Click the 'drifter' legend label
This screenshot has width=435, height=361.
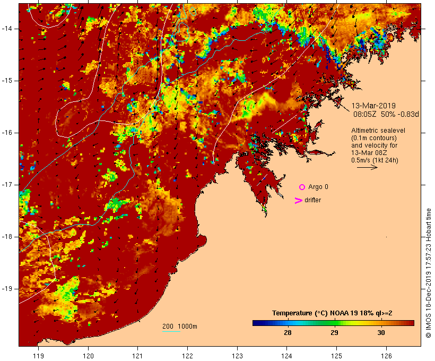(312, 200)
